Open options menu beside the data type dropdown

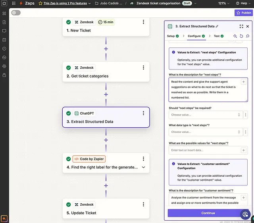[246, 132]
